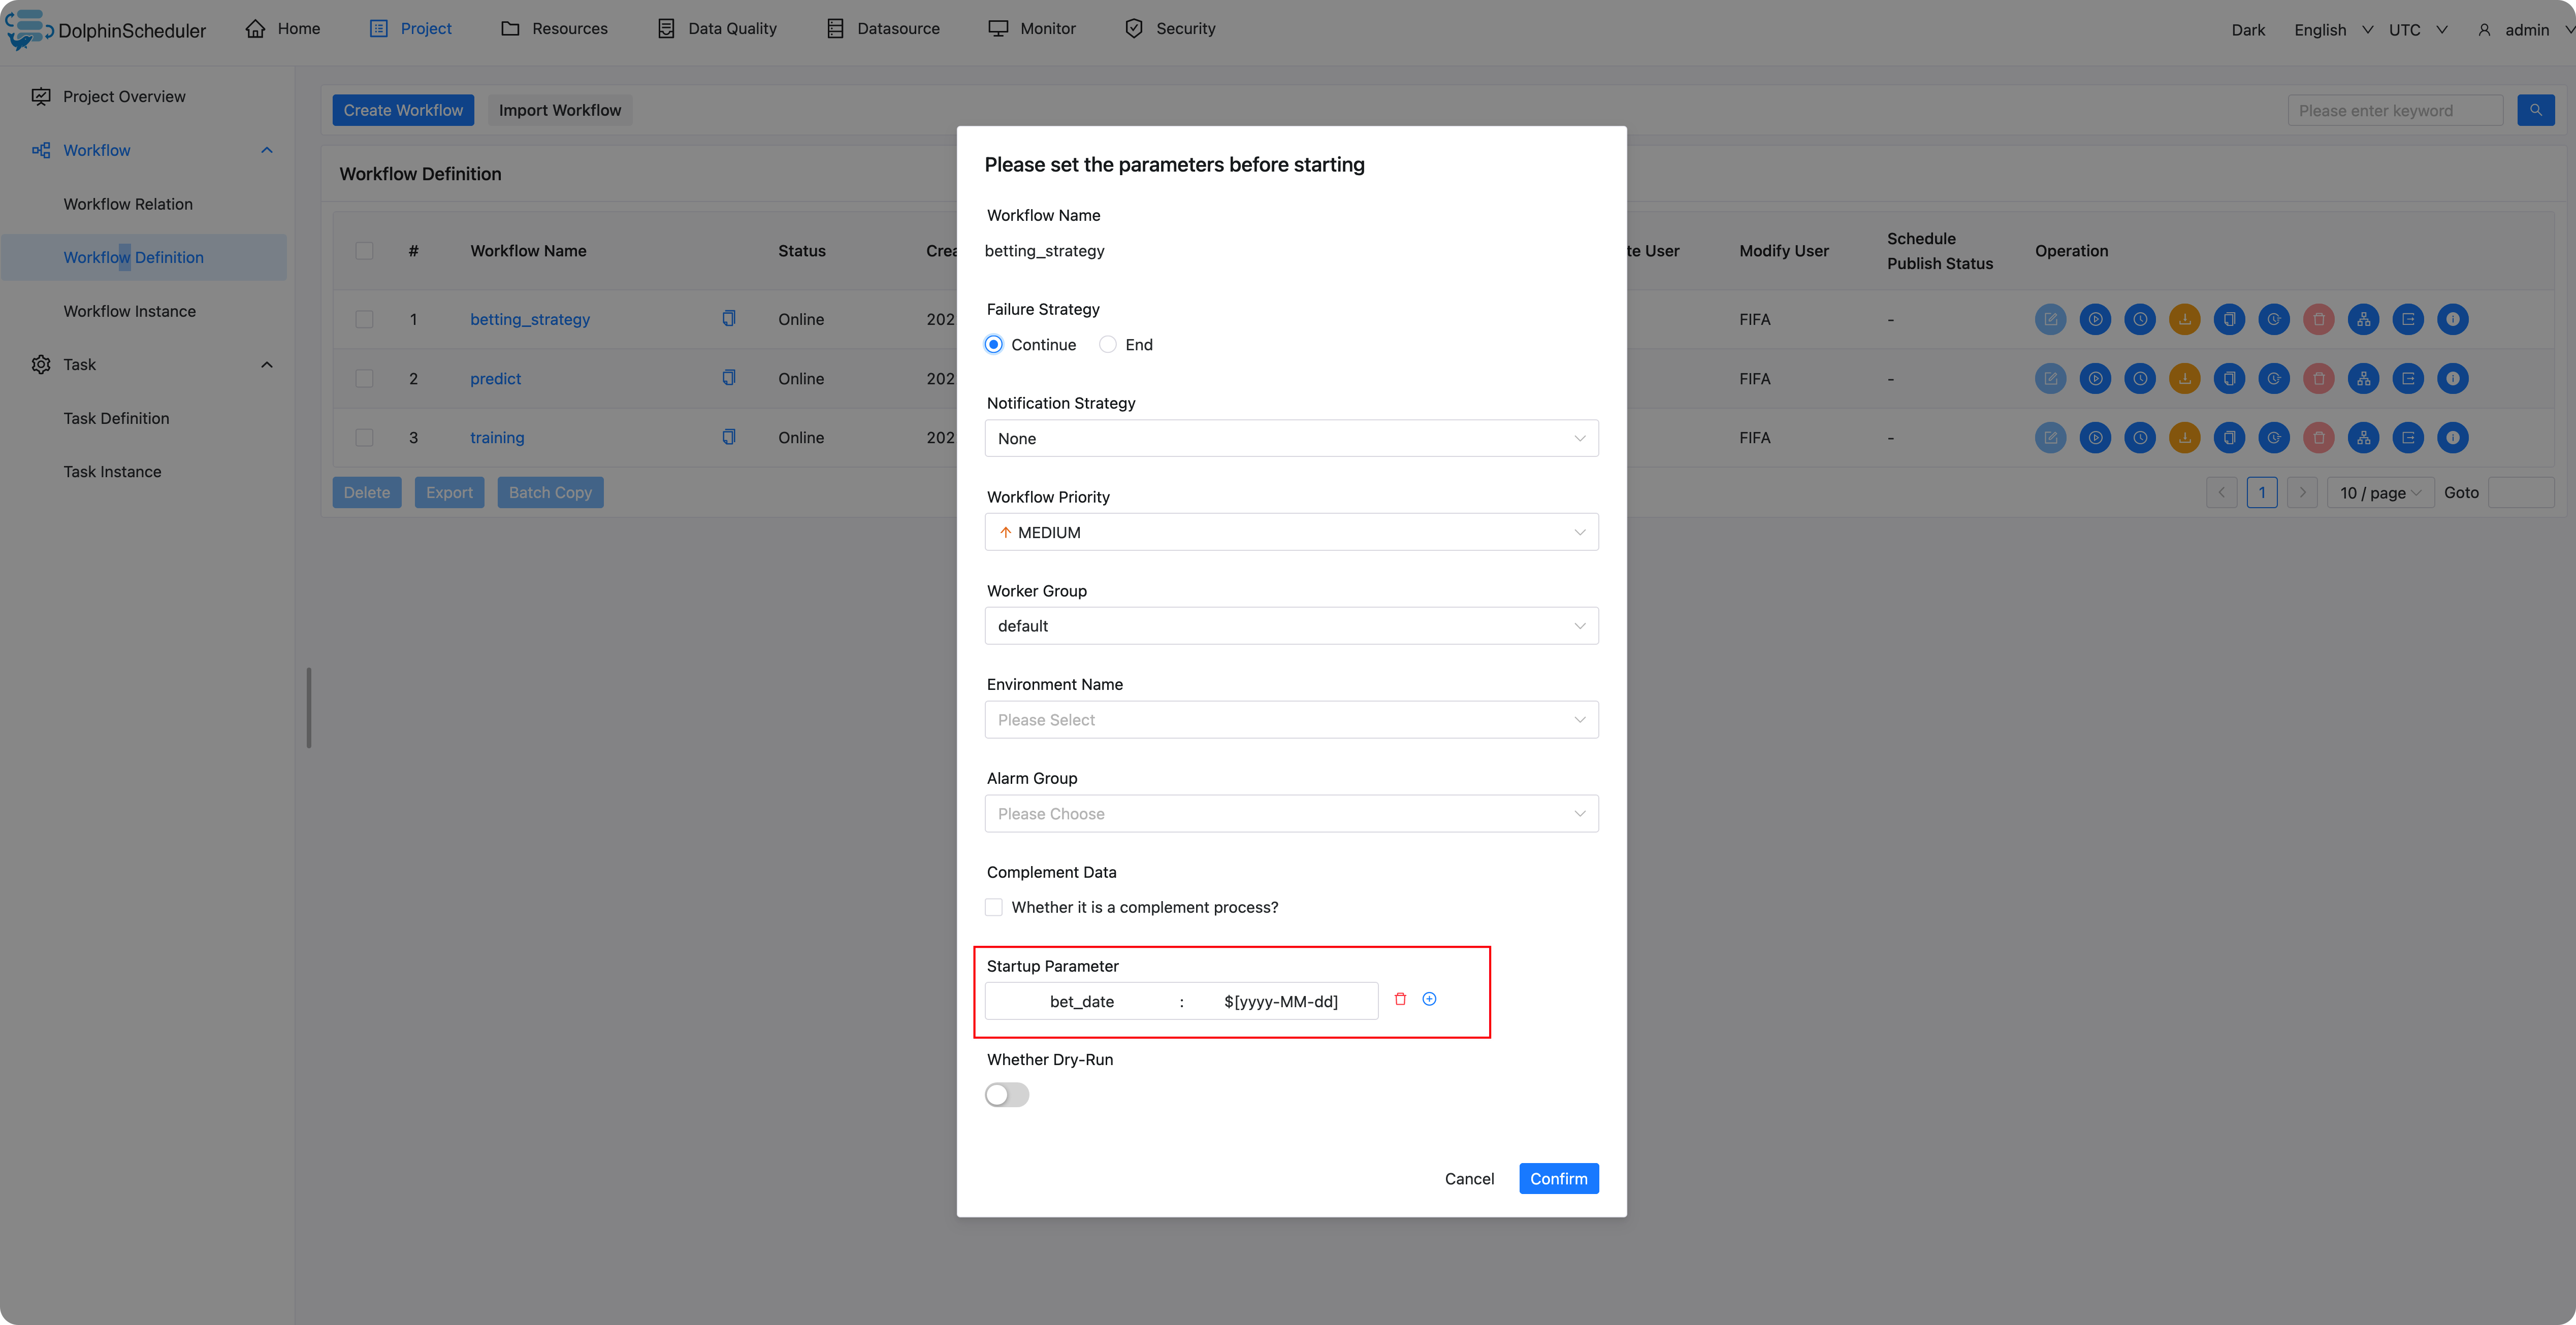Click the magnifier search button
The image size is (2576, 1325).
point(2535,110)
